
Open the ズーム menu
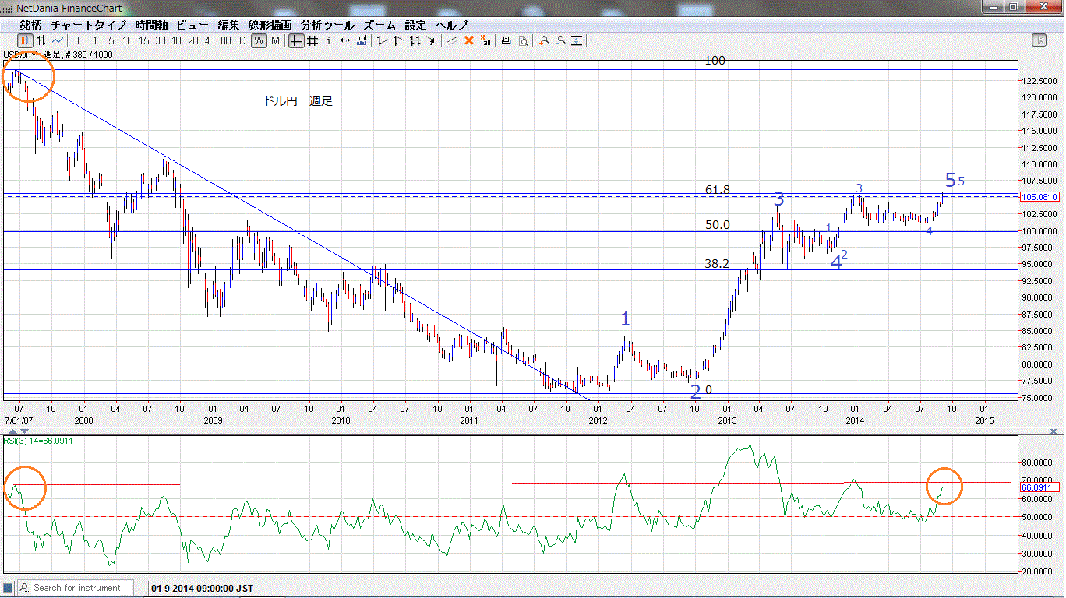click(379, 26)
